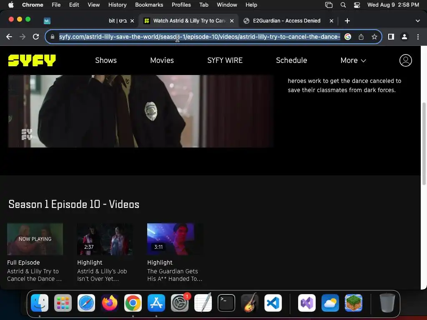The image size is (427, 320).
Task: Click the screen mirroring menu bar icon
Action: (329, 5)
